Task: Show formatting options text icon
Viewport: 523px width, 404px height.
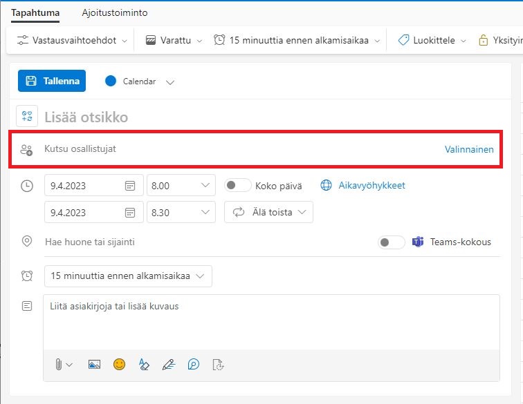Action: click(x=144, y=365)
